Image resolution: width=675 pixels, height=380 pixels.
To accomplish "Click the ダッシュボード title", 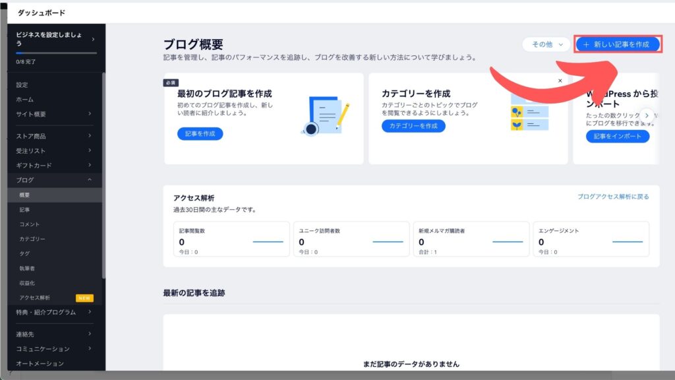I will point(42,13).
